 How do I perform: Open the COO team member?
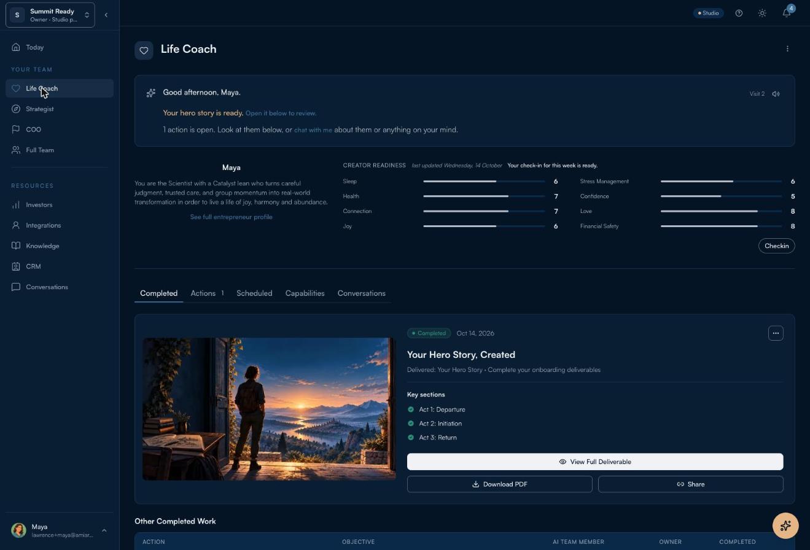coord(60,130)
